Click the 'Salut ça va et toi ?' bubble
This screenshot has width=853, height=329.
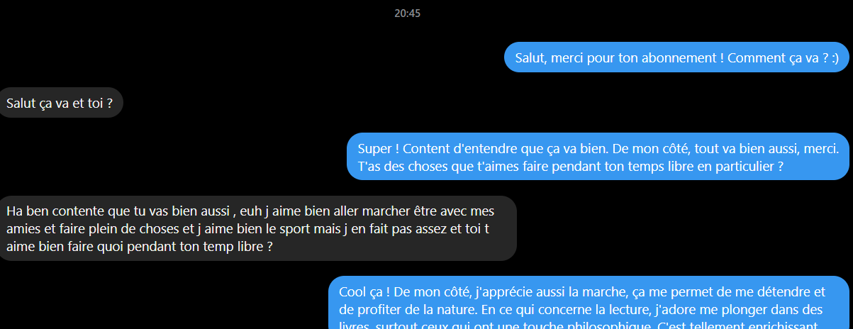(x=60, y=103)
